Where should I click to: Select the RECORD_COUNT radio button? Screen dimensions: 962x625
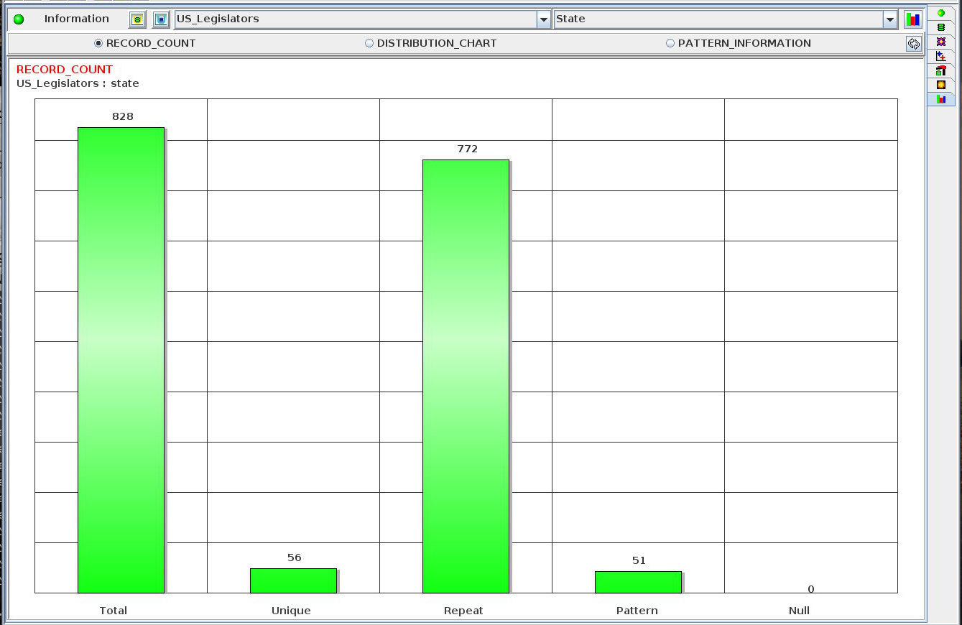99,43
